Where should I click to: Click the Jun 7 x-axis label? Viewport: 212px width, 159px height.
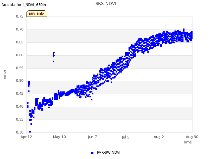[92, 137]
